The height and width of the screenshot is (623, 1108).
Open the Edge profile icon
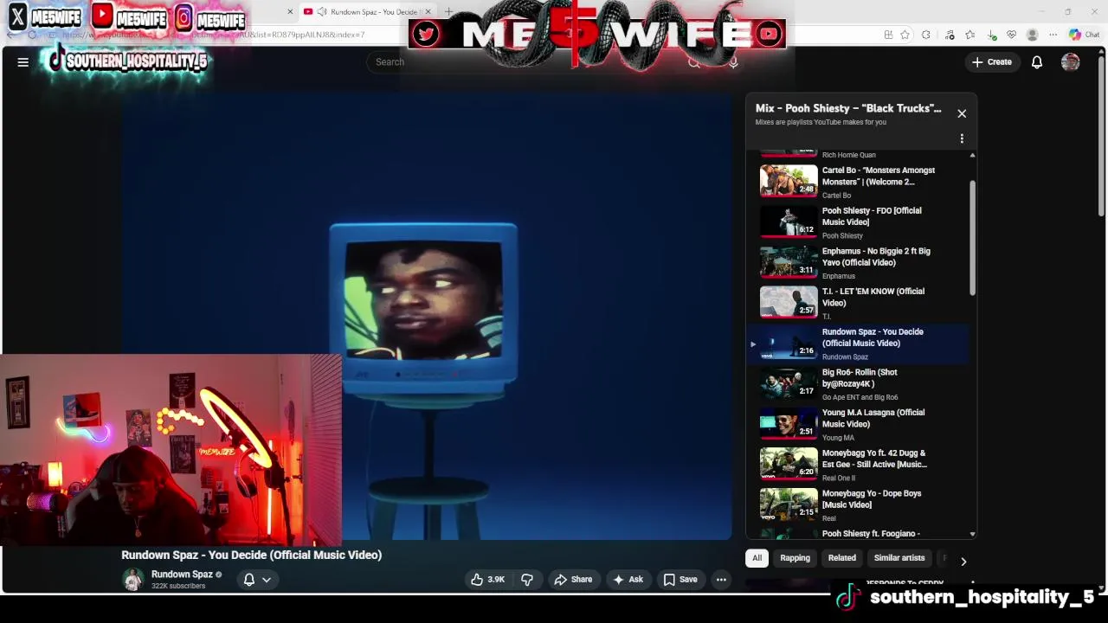[x=1032, y=35]
